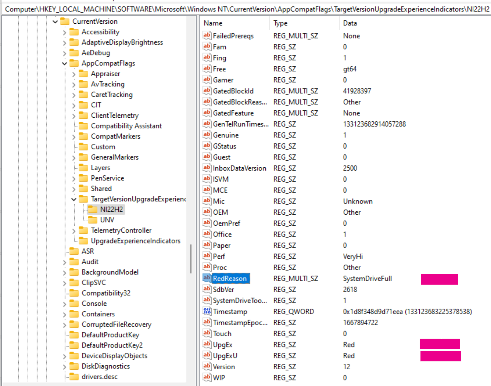Collapse the AppCompatFlags tree node
Image resolution: width=491 pixels, height=386 pixels.
click(x=65, y=63)
